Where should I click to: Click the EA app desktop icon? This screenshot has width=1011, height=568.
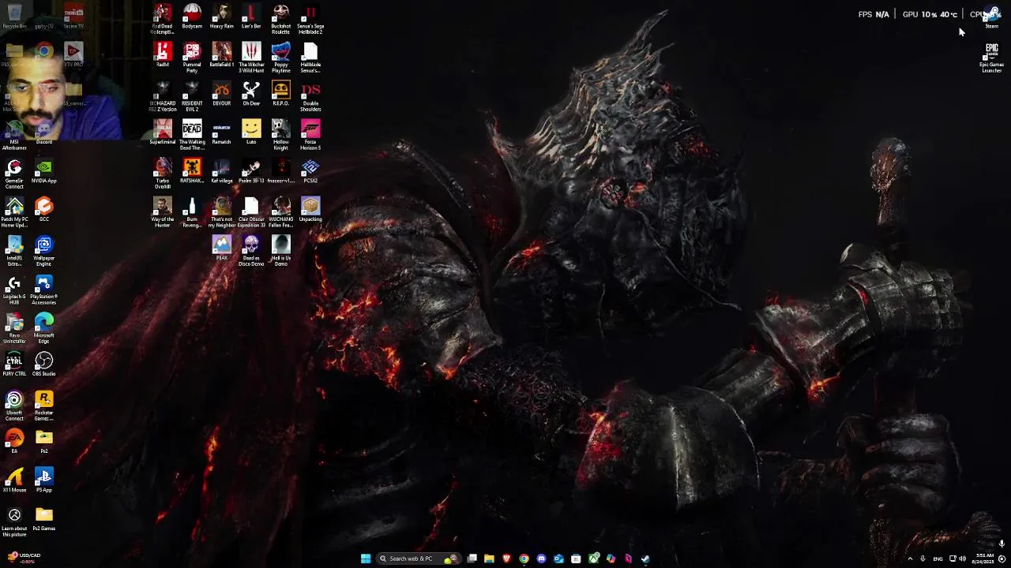point(14,442)
